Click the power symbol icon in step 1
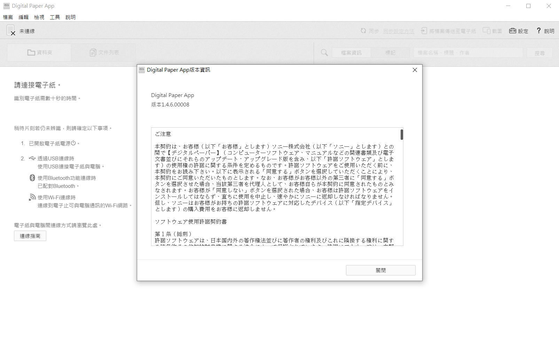Image resolution: width=559 pixels, height=344 pixels. point(73,143)
